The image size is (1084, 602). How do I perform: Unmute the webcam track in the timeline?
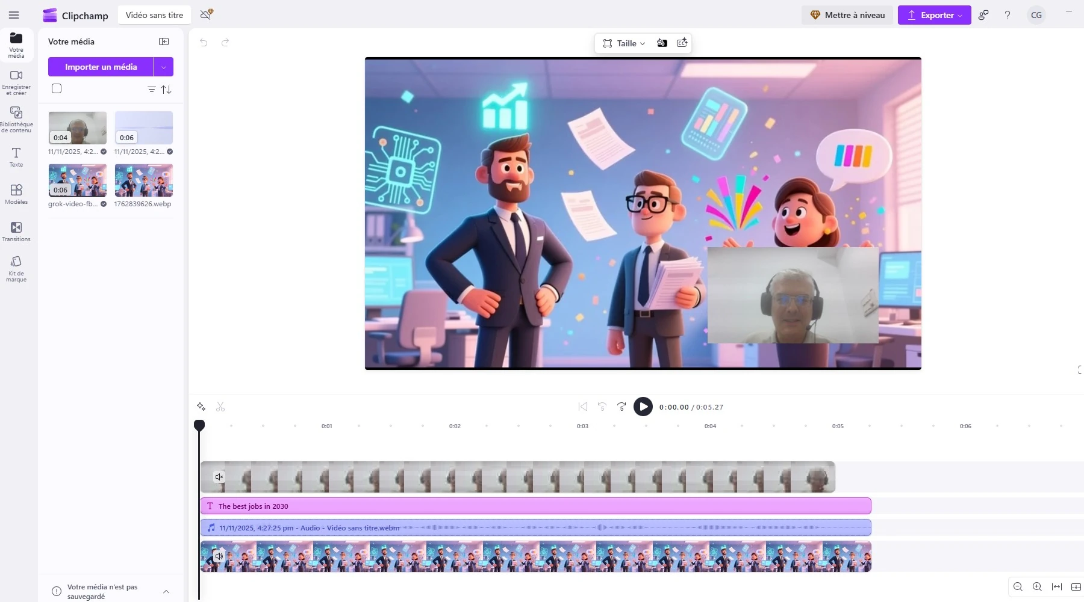click(x=219, y=476)
